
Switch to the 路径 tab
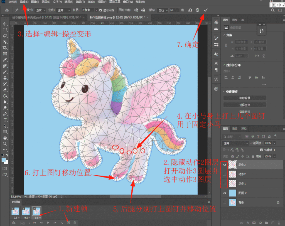244,129
